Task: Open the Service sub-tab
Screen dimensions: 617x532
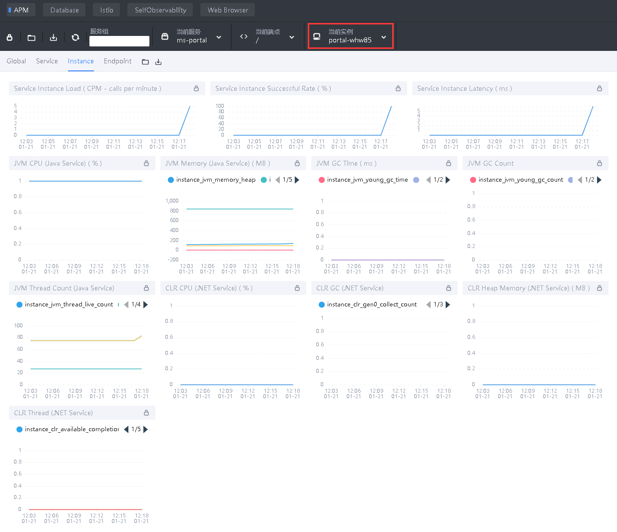Action: 47,61
